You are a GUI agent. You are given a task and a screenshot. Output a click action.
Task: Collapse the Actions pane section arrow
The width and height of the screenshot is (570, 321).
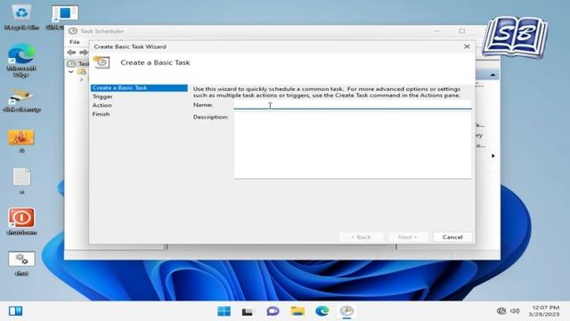pos(493,75)
